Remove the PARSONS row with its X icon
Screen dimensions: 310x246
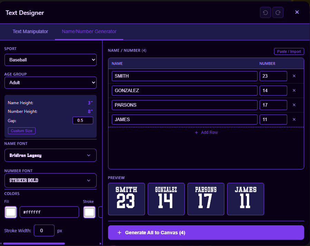[294, 105]
